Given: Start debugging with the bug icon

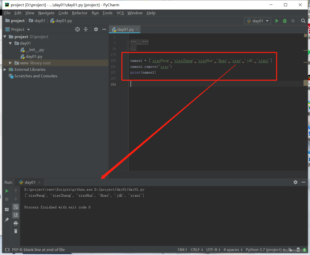Looking at the screenshot, I should tap(285, 21).
